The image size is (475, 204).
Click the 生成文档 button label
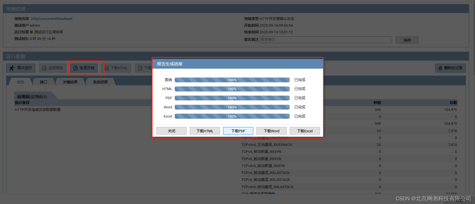click(x=87, y=68)
